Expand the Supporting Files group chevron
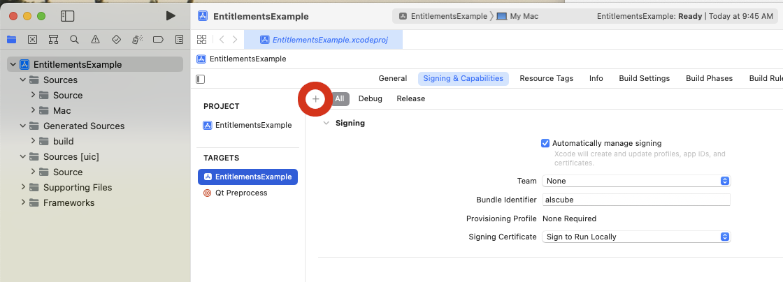783x282 pixels. click(22, 187)
